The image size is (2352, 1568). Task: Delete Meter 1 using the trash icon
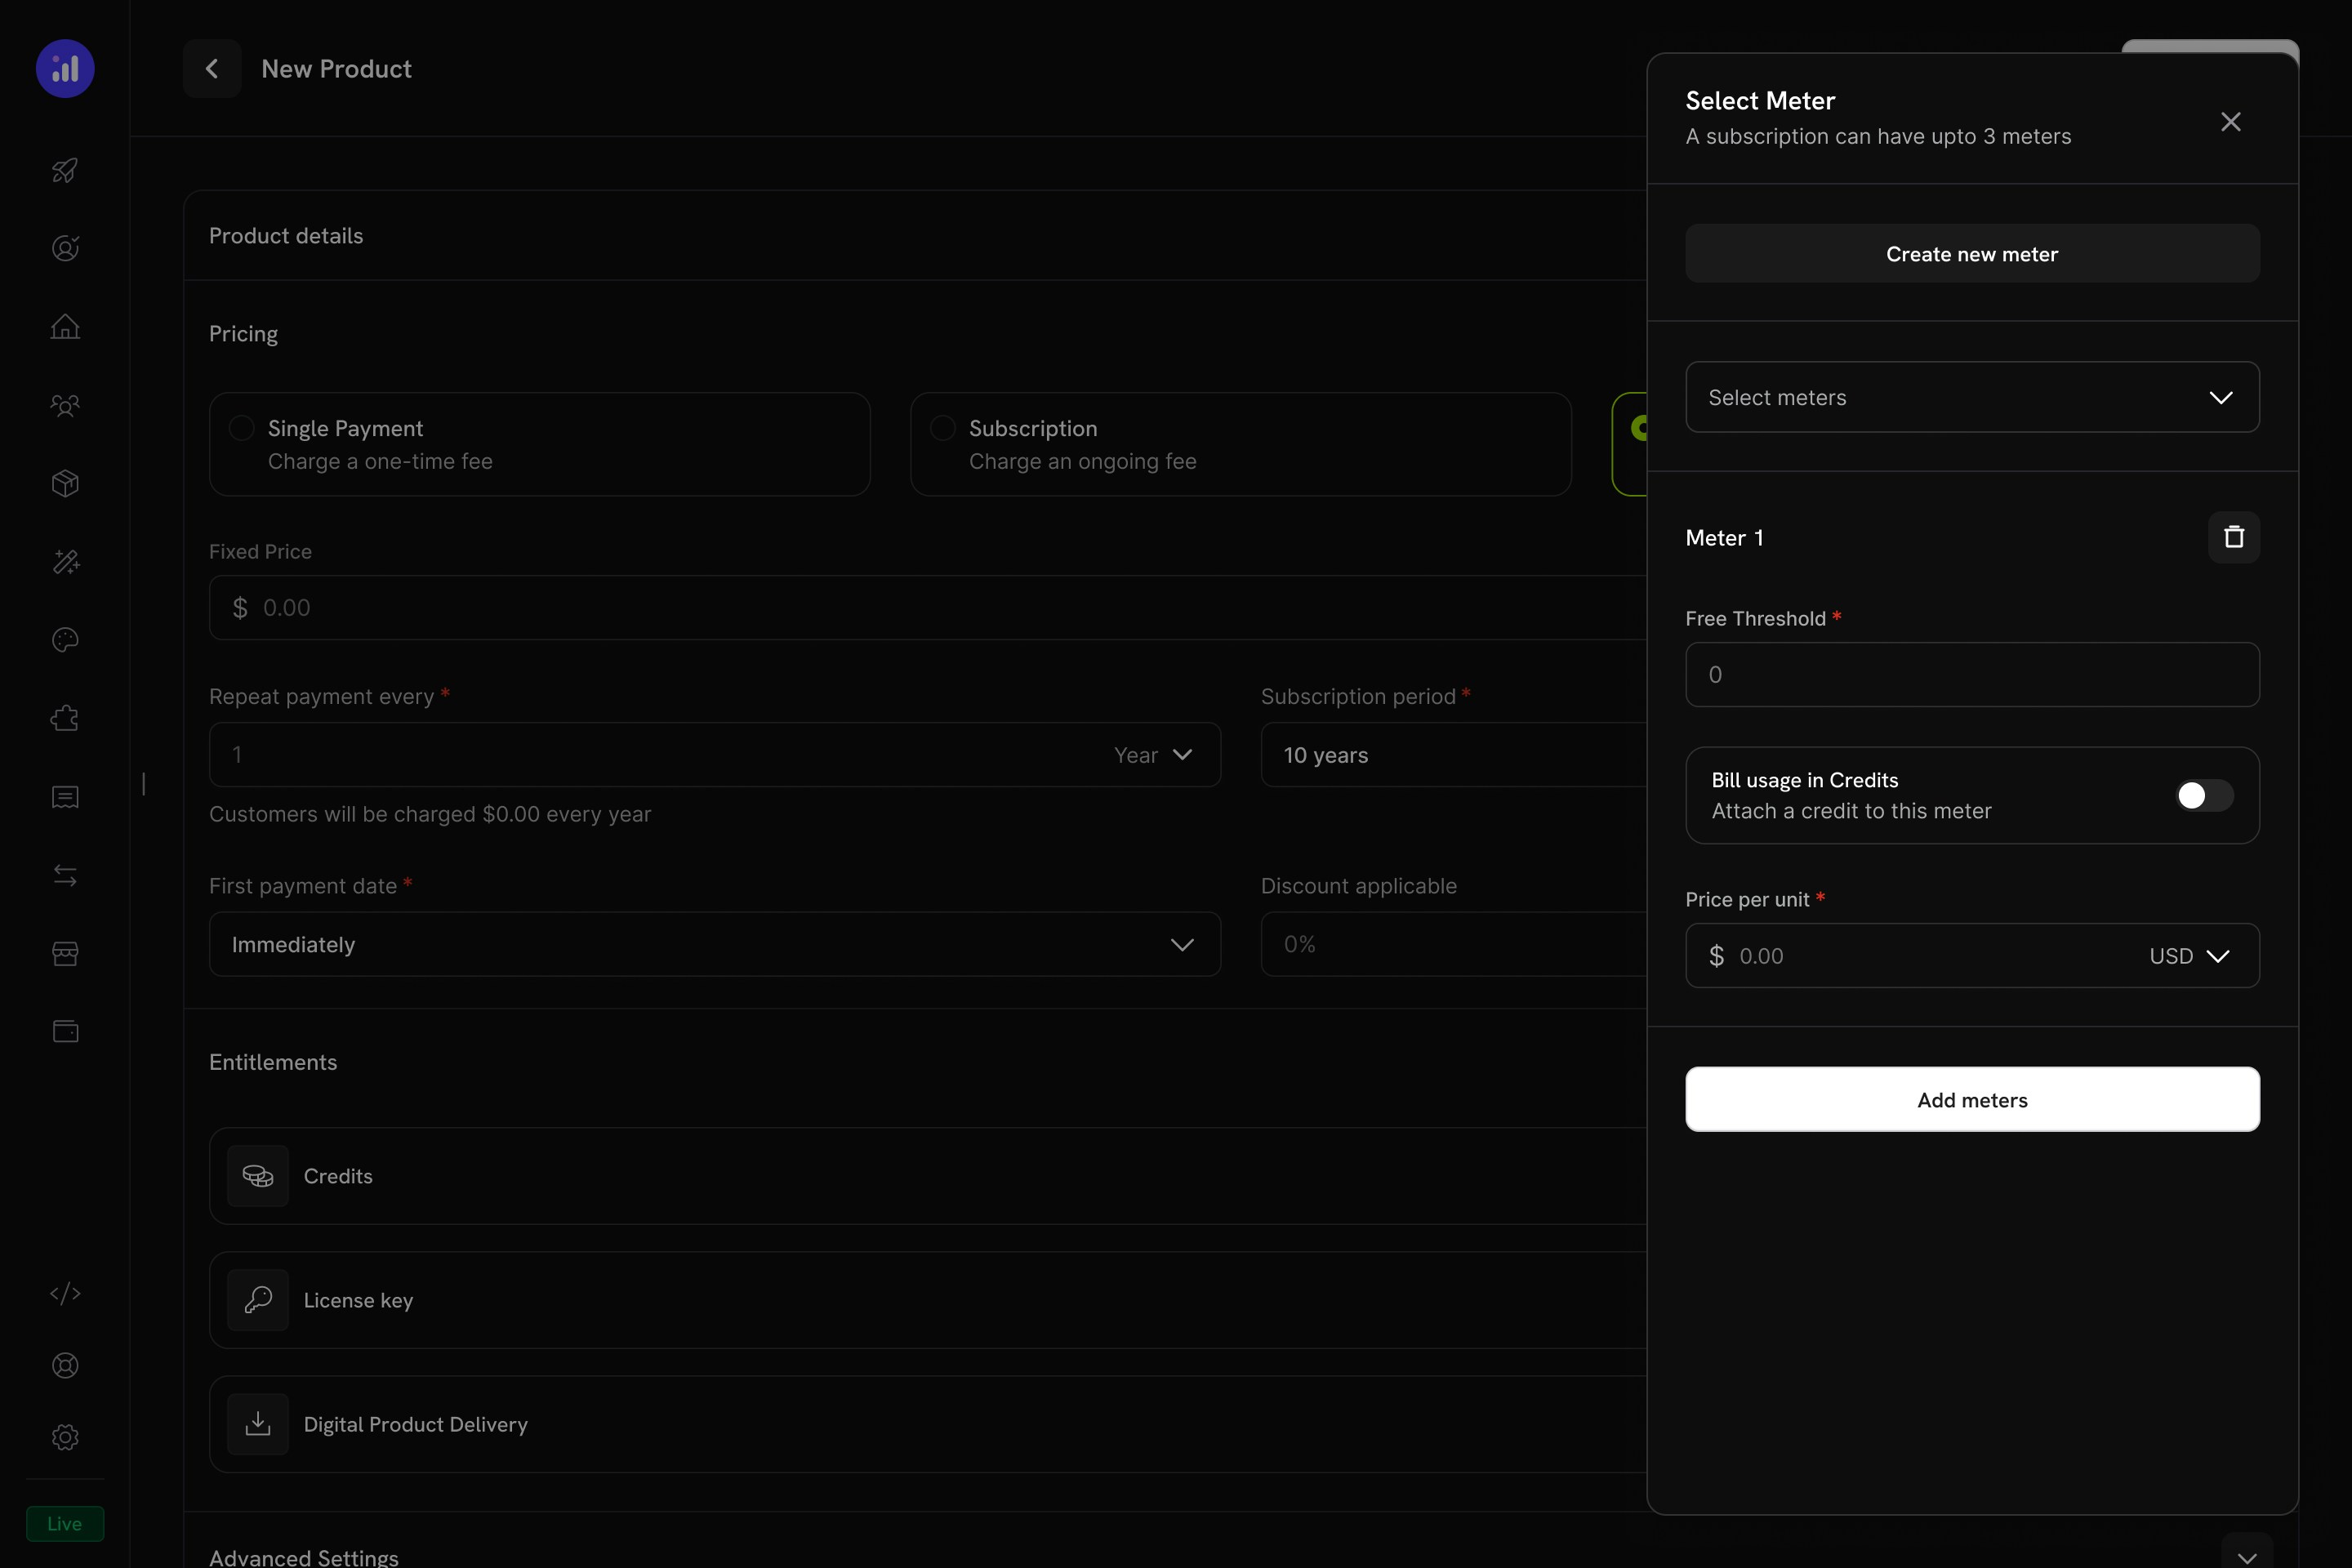pyautogui.click(x=2233, y=537)
